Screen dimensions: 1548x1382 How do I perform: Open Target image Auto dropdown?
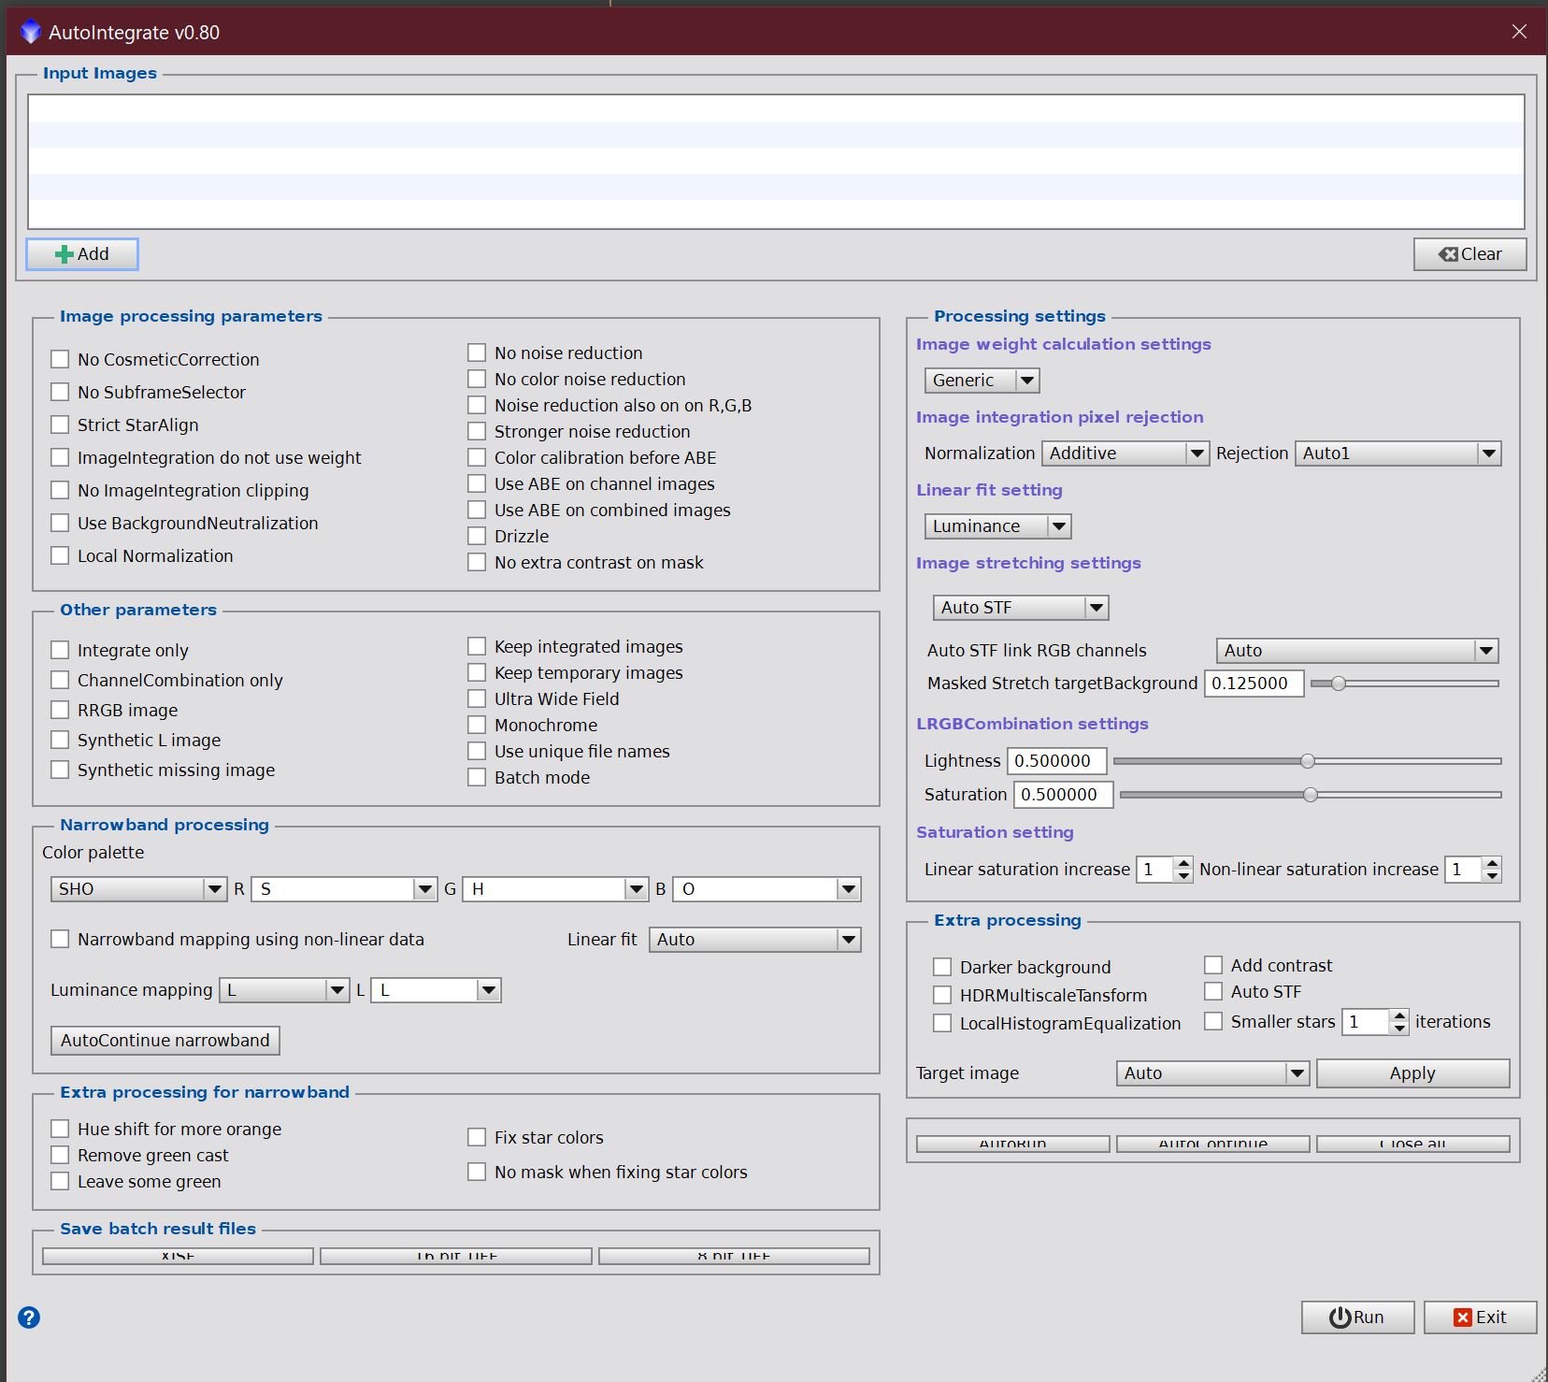[1212, 1073]
